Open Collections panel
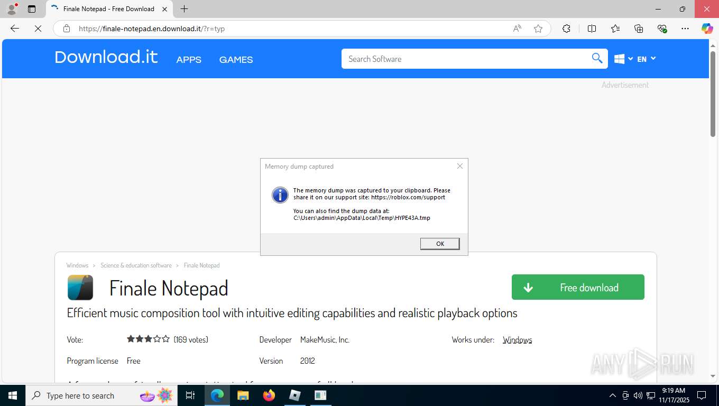Viewport: 719px width, 406px height. (x=639, y=29)
